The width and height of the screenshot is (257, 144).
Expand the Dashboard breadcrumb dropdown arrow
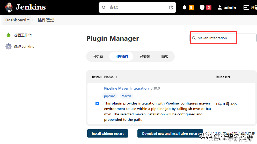pos(28,20)
